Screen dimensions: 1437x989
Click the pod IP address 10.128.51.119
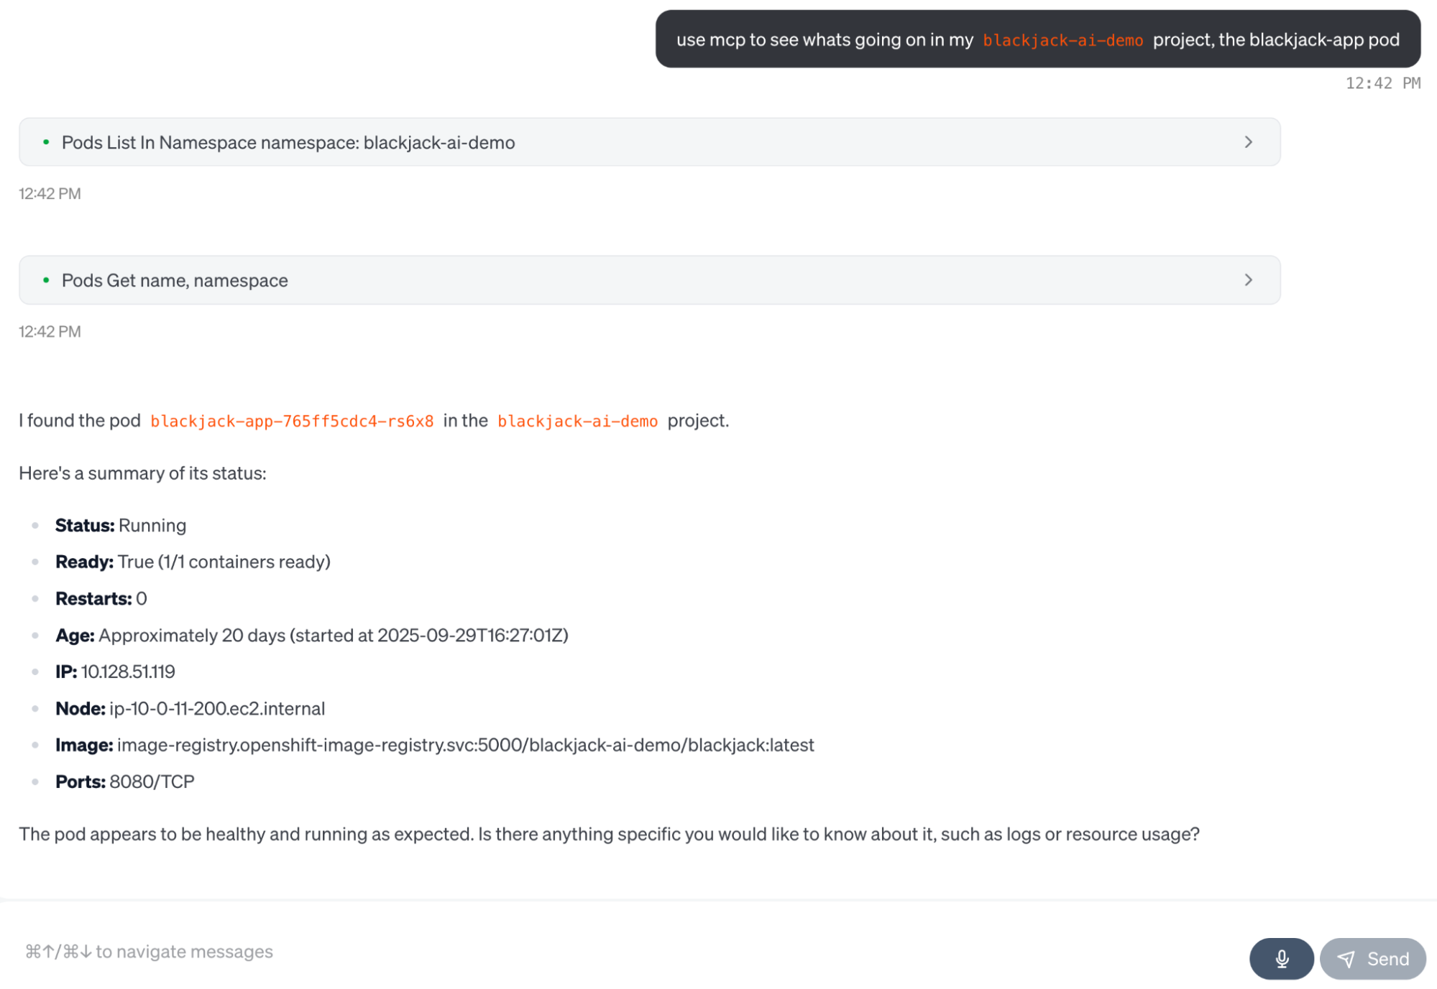[x=128, y=672]
